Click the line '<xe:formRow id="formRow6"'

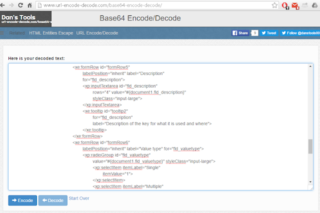coord(101,142)
